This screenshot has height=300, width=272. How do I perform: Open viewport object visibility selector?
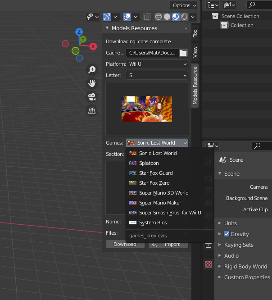93,17
